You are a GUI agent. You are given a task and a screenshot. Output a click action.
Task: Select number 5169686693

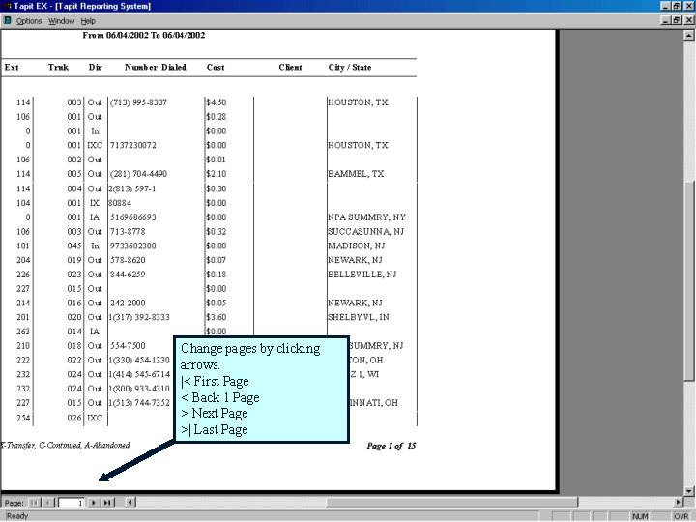click(133, 217)
